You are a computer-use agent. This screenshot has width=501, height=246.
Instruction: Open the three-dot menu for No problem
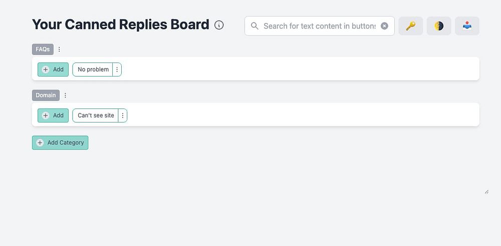117,69
